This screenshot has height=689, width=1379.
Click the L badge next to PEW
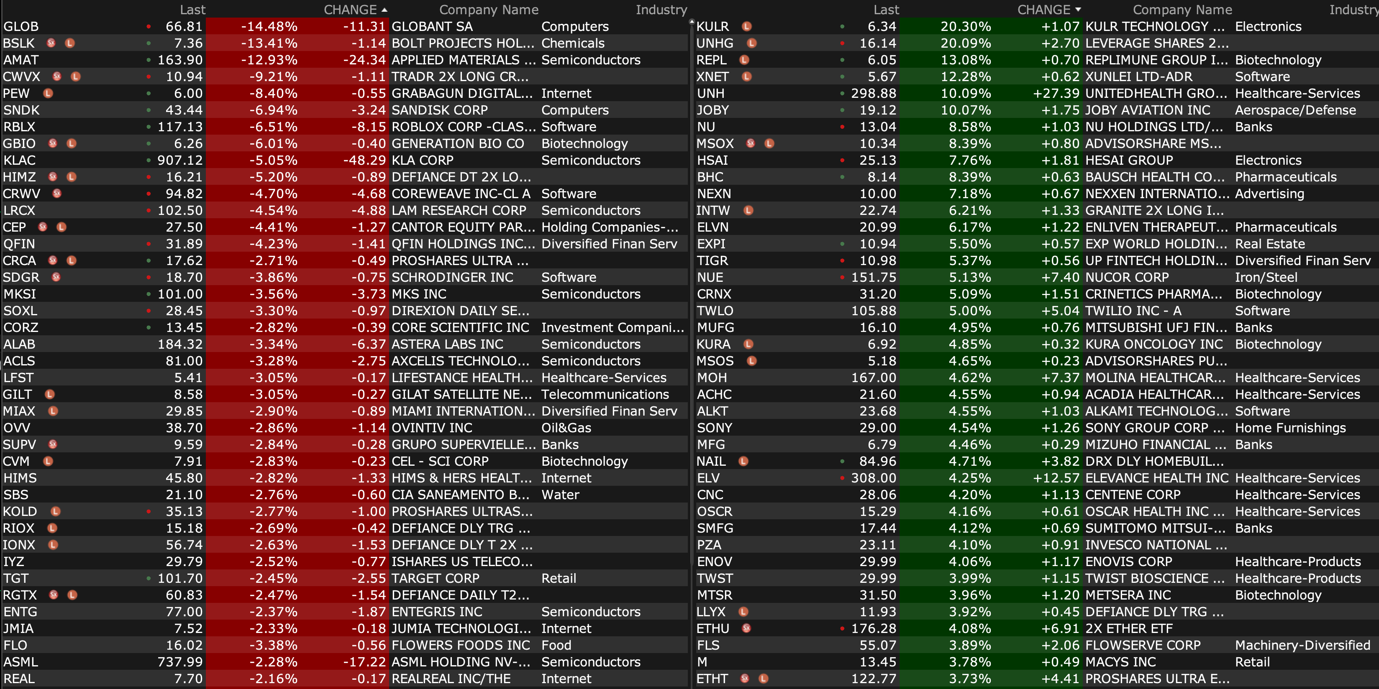[48, 93]
